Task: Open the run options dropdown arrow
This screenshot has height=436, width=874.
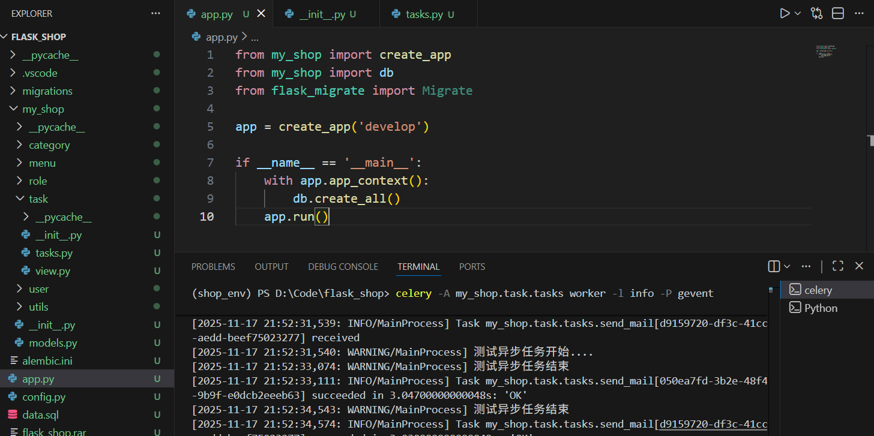Action: pyautogui.click(x=798, y=13)
